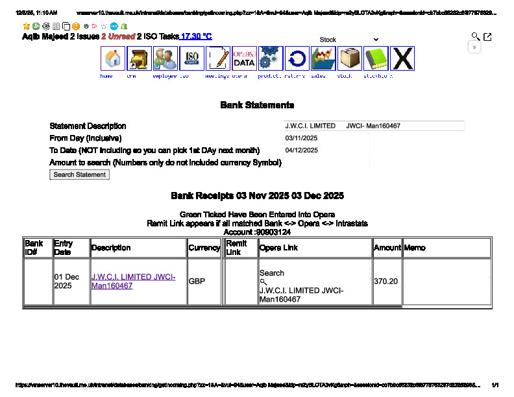Viewport: 514px width, 397px height.
Task: Click the Returns circular arrow icon
Action: pyautogui.click(x=297, y=58)
